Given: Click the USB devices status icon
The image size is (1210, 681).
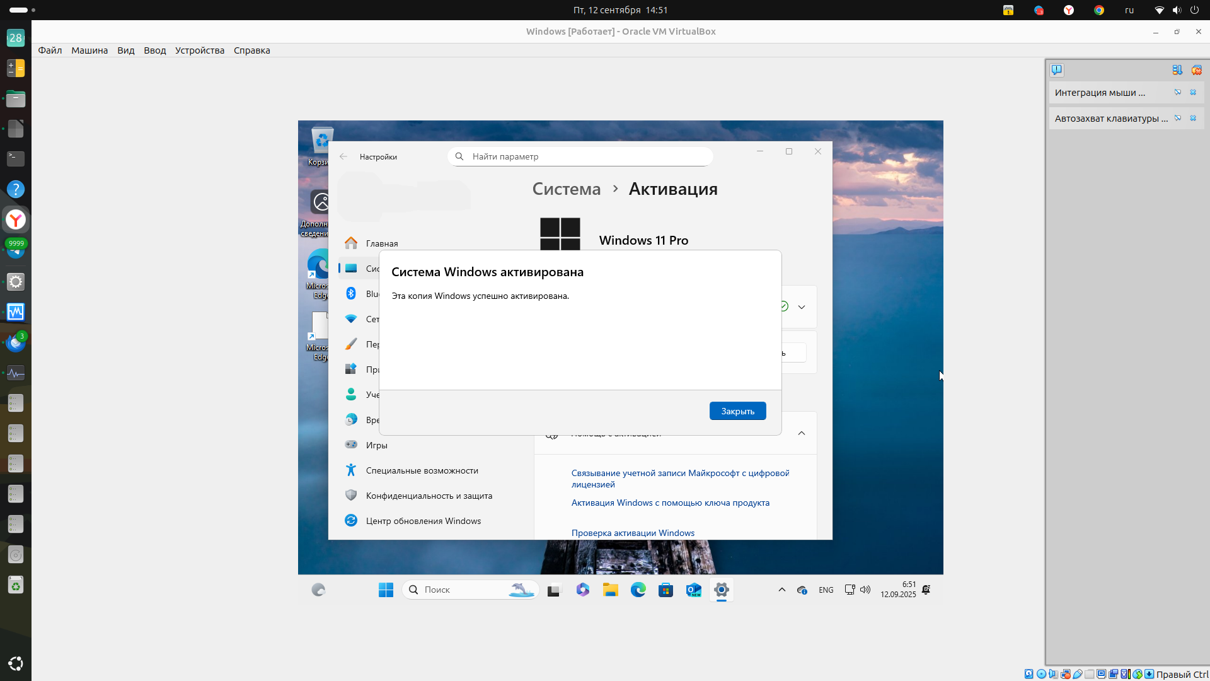Looking at the screenshot, I should (x=1078, y=674).
